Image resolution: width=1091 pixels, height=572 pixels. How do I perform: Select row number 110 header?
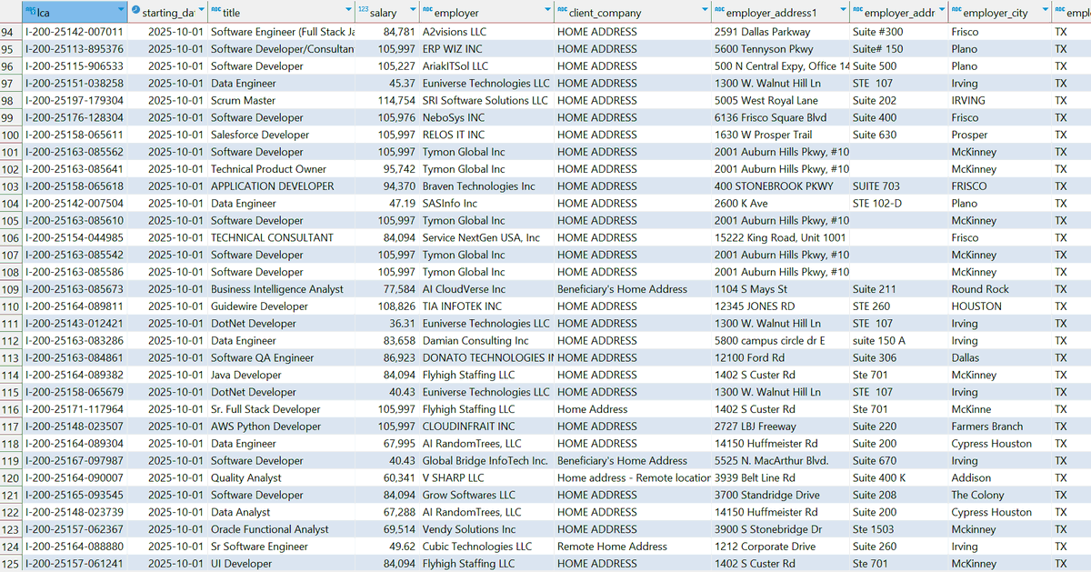coord(12,306)
